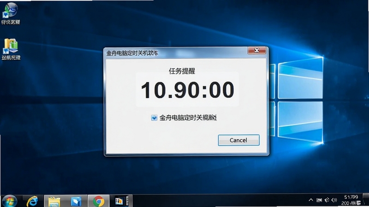The width and height of the screenshot is (369, 207).
Task: Click the Cancel button in the dialog
Action: tap(238, 140)
